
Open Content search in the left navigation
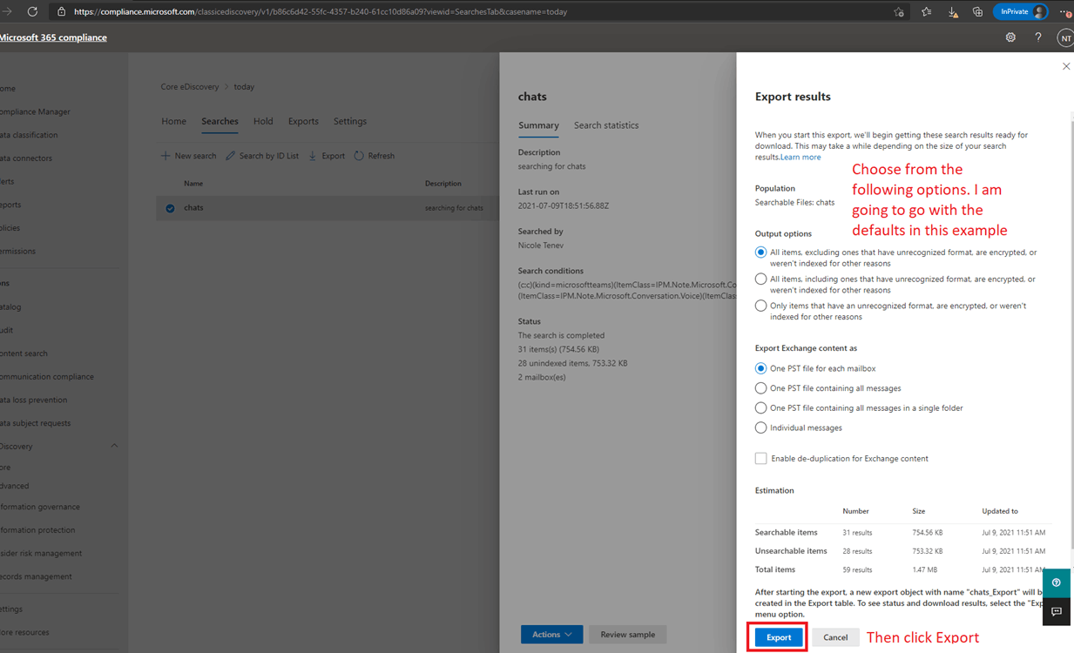tap(24, 353)
